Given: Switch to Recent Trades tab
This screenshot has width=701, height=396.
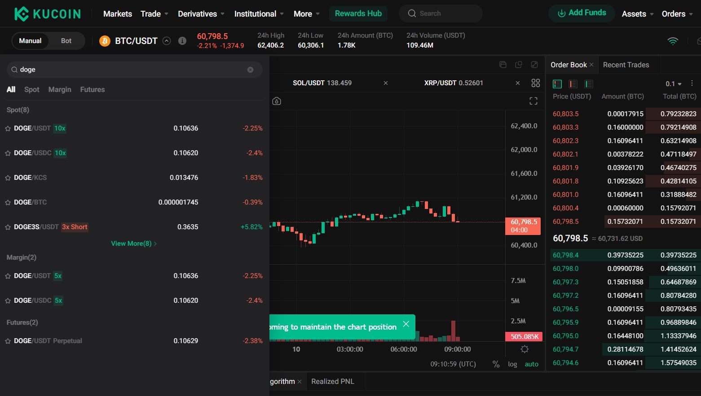Looking at the screenshot, I should pos(626,65).
